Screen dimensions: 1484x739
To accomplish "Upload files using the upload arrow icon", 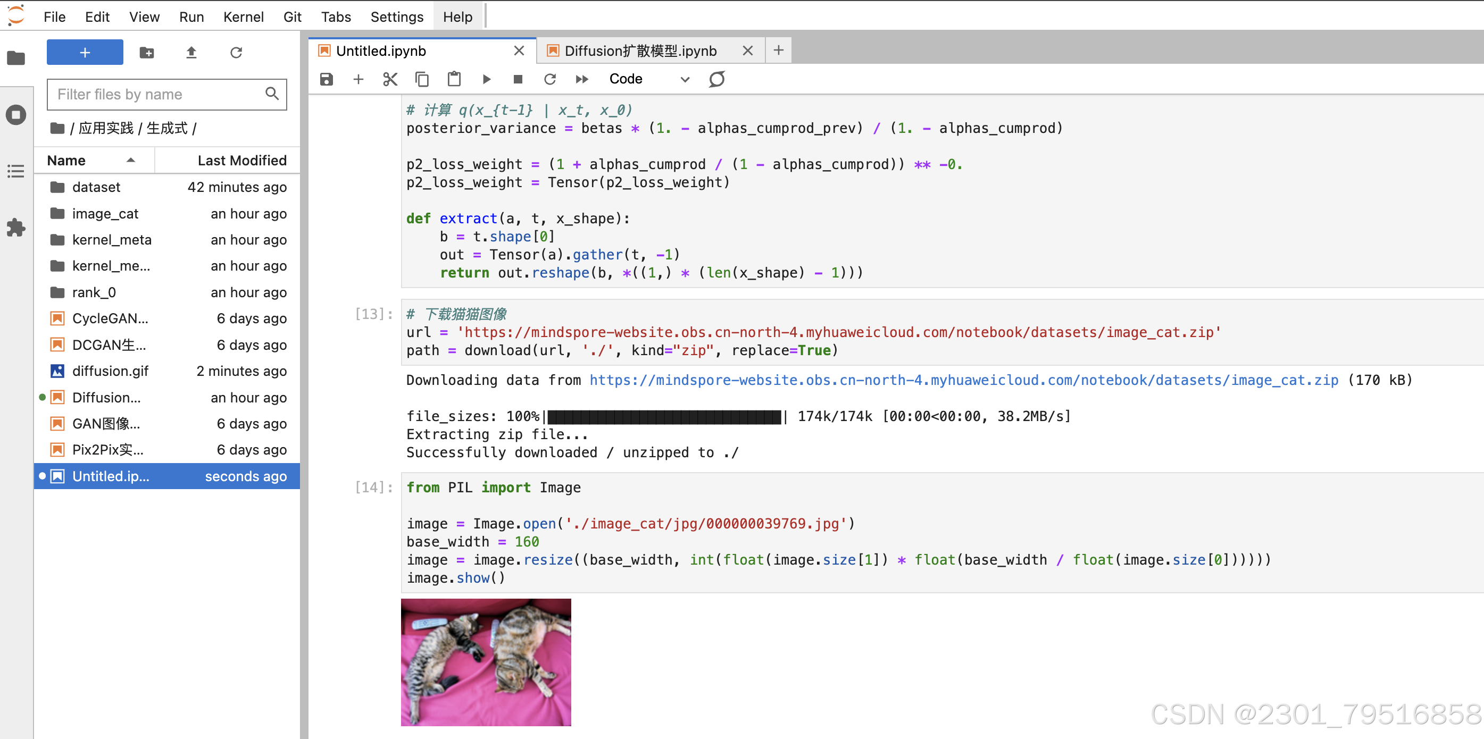I will (191, 53).
